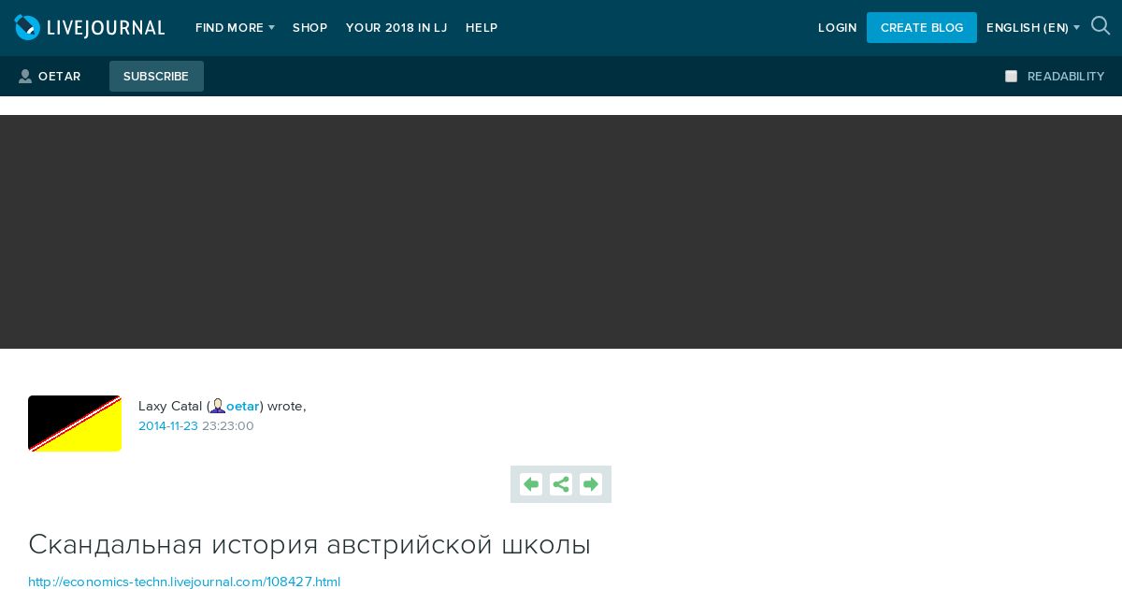Image resolution: width=1122 pixels, height=589 pixels.
Task: Click the small user icon before oetar
Action: click(x=218, y=406)
